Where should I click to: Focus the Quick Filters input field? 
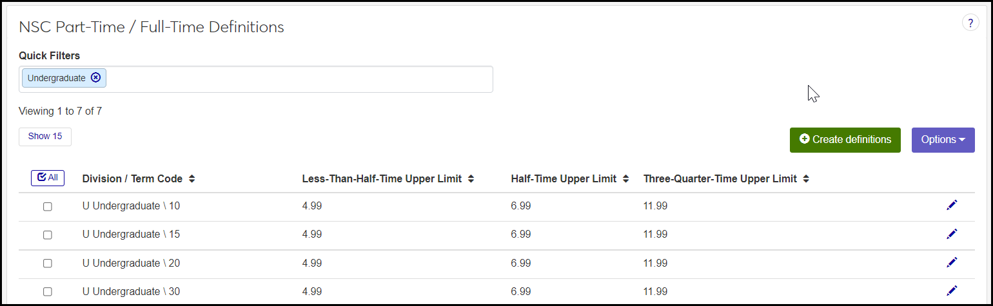297,79
